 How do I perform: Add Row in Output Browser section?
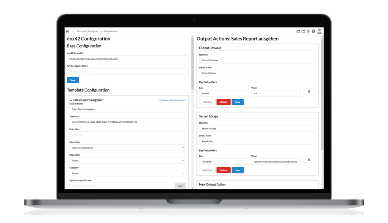(207, 102)
